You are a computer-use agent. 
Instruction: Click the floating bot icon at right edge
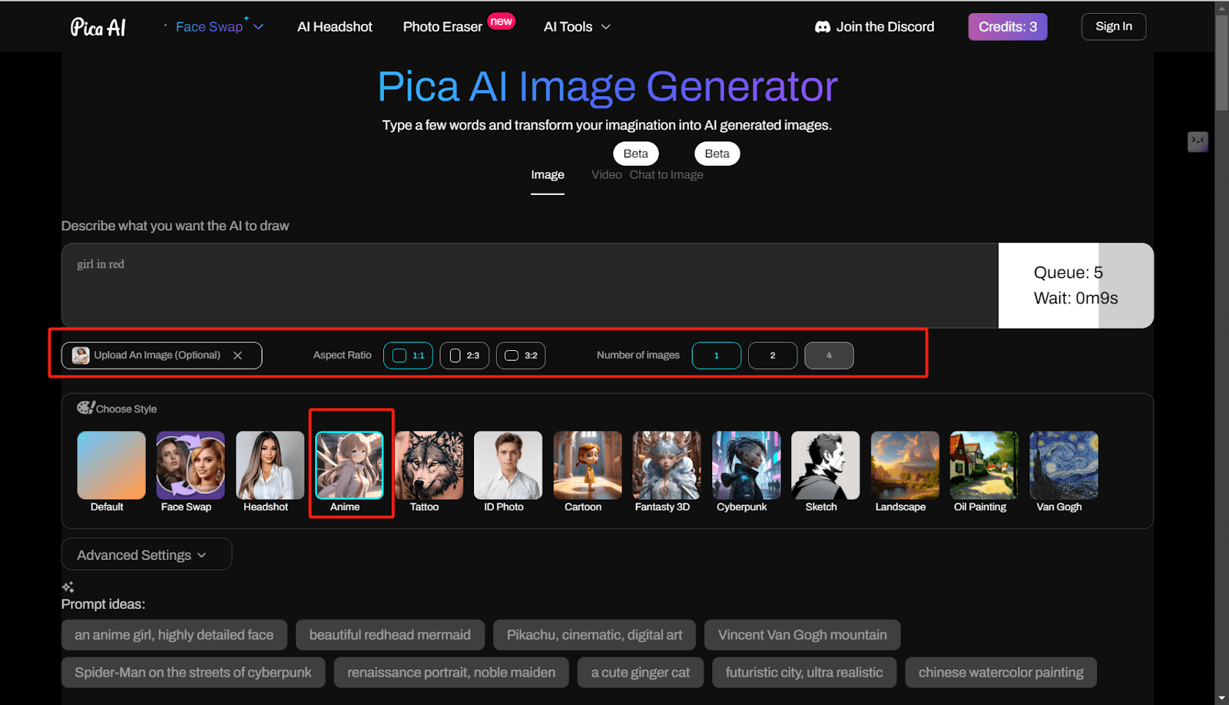pyautogui.click(x=1198, y=141)
